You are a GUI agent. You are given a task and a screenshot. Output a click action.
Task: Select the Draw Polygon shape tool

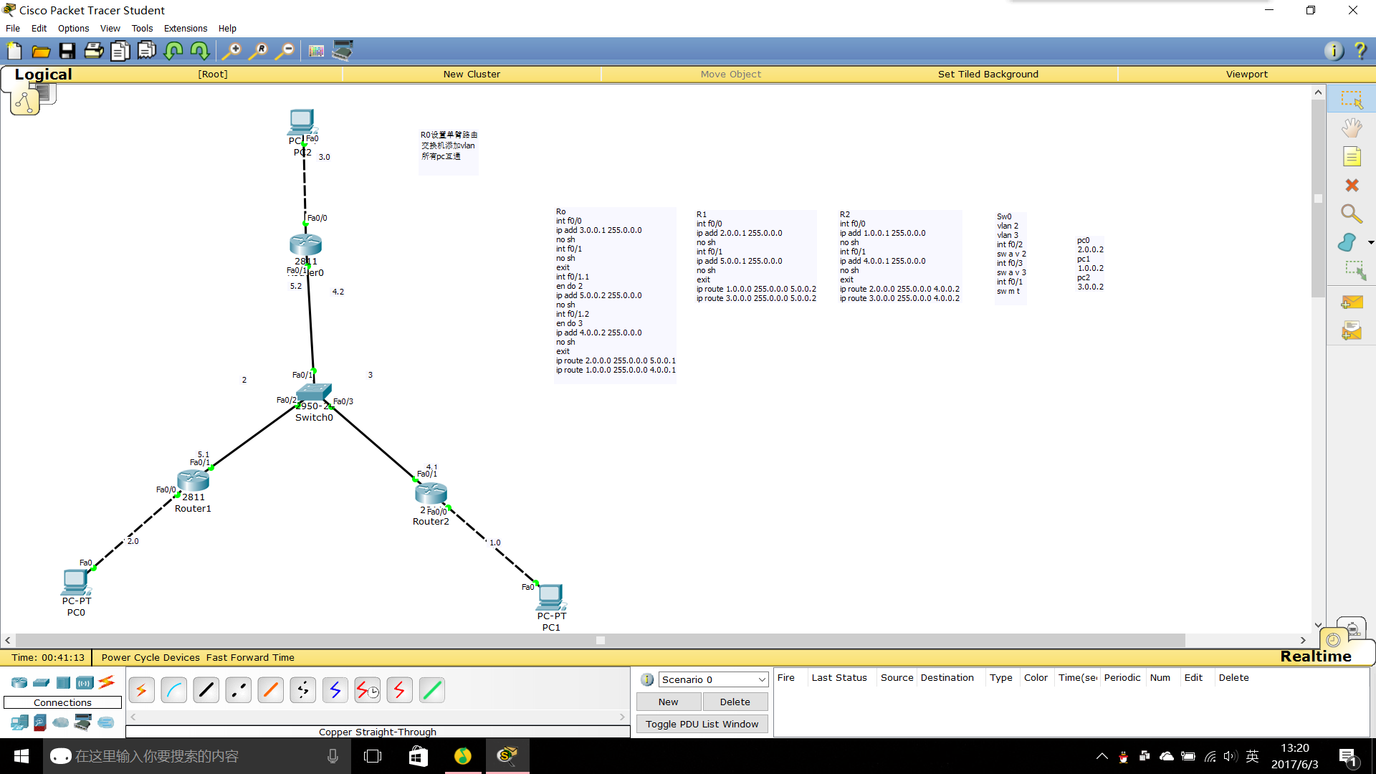[1347, 242]
